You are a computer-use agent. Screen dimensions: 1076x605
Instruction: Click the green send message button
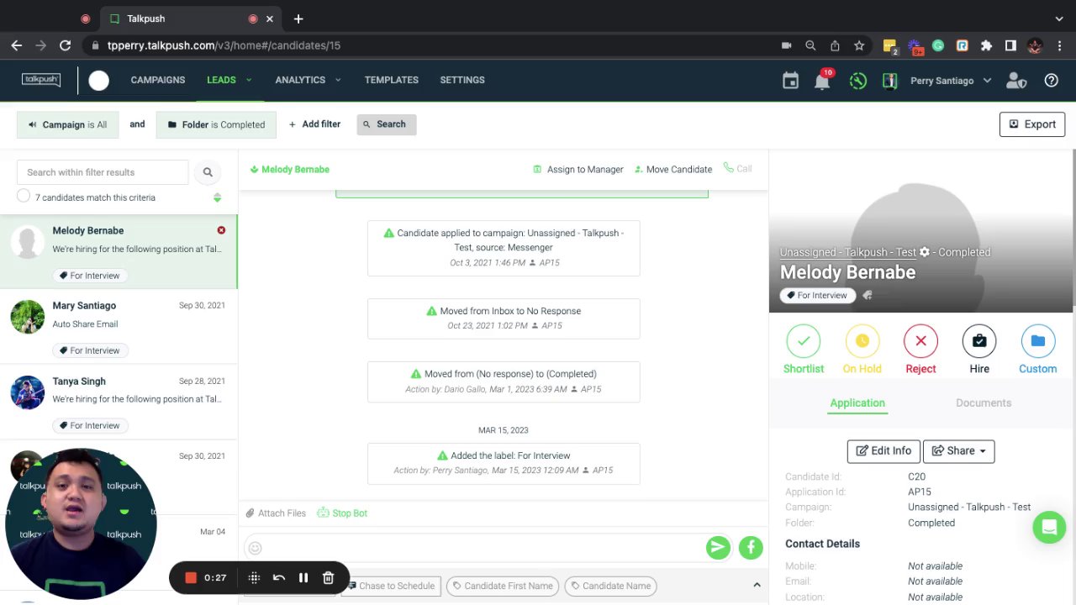point(718,548)
